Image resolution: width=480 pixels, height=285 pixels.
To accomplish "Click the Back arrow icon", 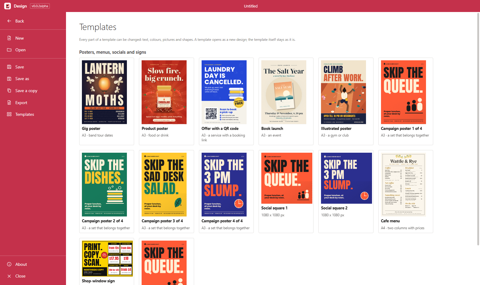I will (9, 21).
